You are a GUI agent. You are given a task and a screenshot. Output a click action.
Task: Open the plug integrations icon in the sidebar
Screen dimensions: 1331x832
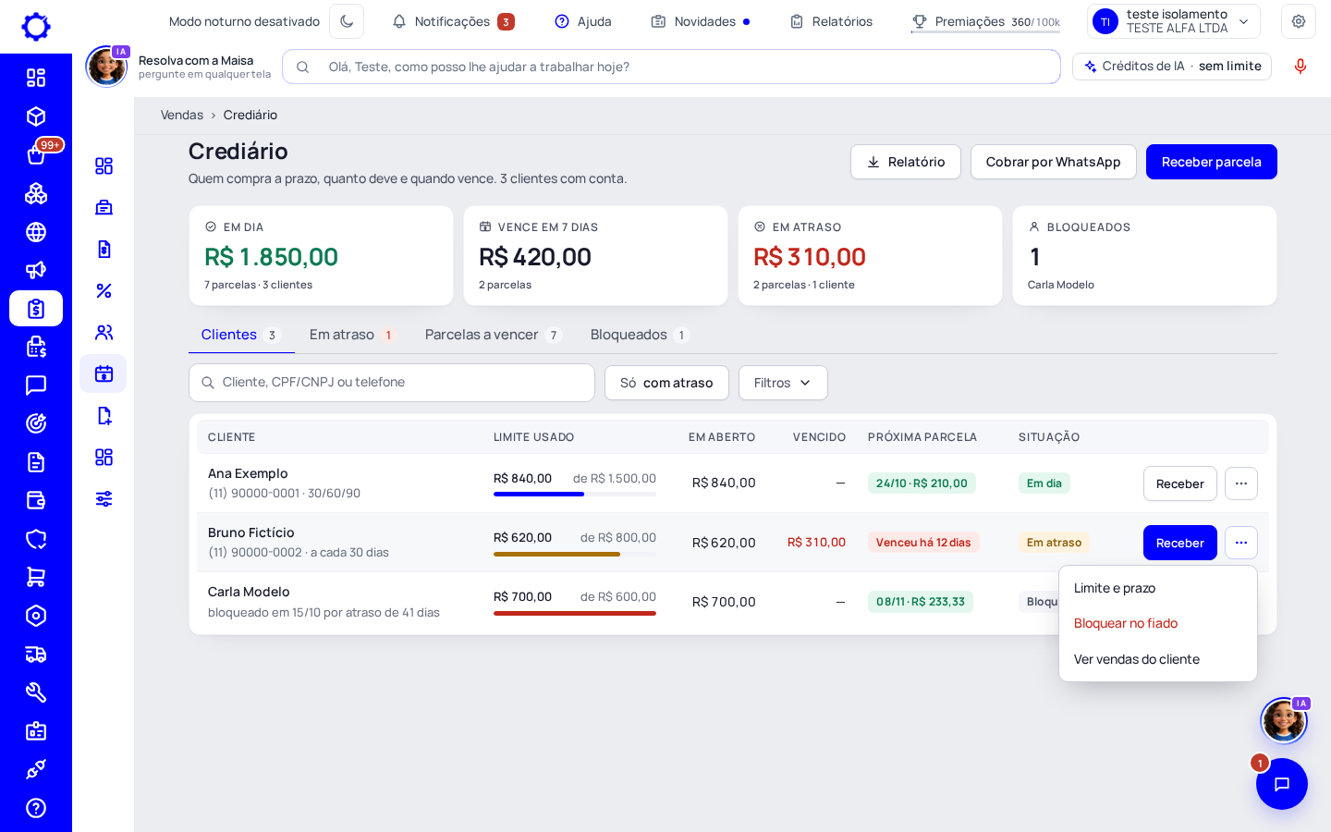click(36, 769)
